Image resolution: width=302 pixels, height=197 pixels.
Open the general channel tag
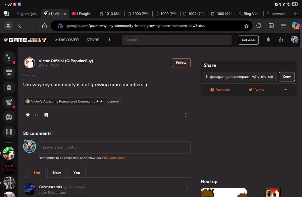(113, 102)
